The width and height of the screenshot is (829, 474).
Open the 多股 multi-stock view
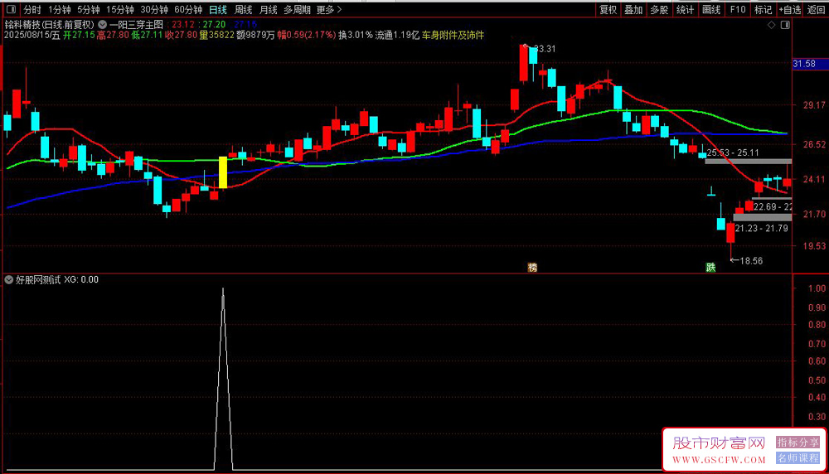(x=659, y=9)
